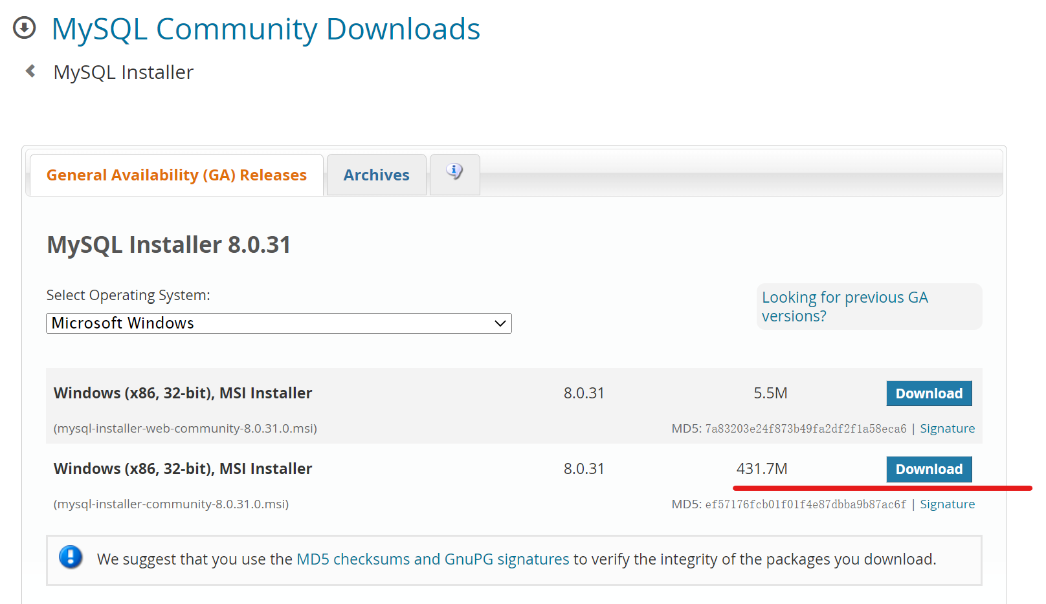1046x604 pixels.
Task: Click installer title in the 431.7M row
Action: (x=183, y=469)
